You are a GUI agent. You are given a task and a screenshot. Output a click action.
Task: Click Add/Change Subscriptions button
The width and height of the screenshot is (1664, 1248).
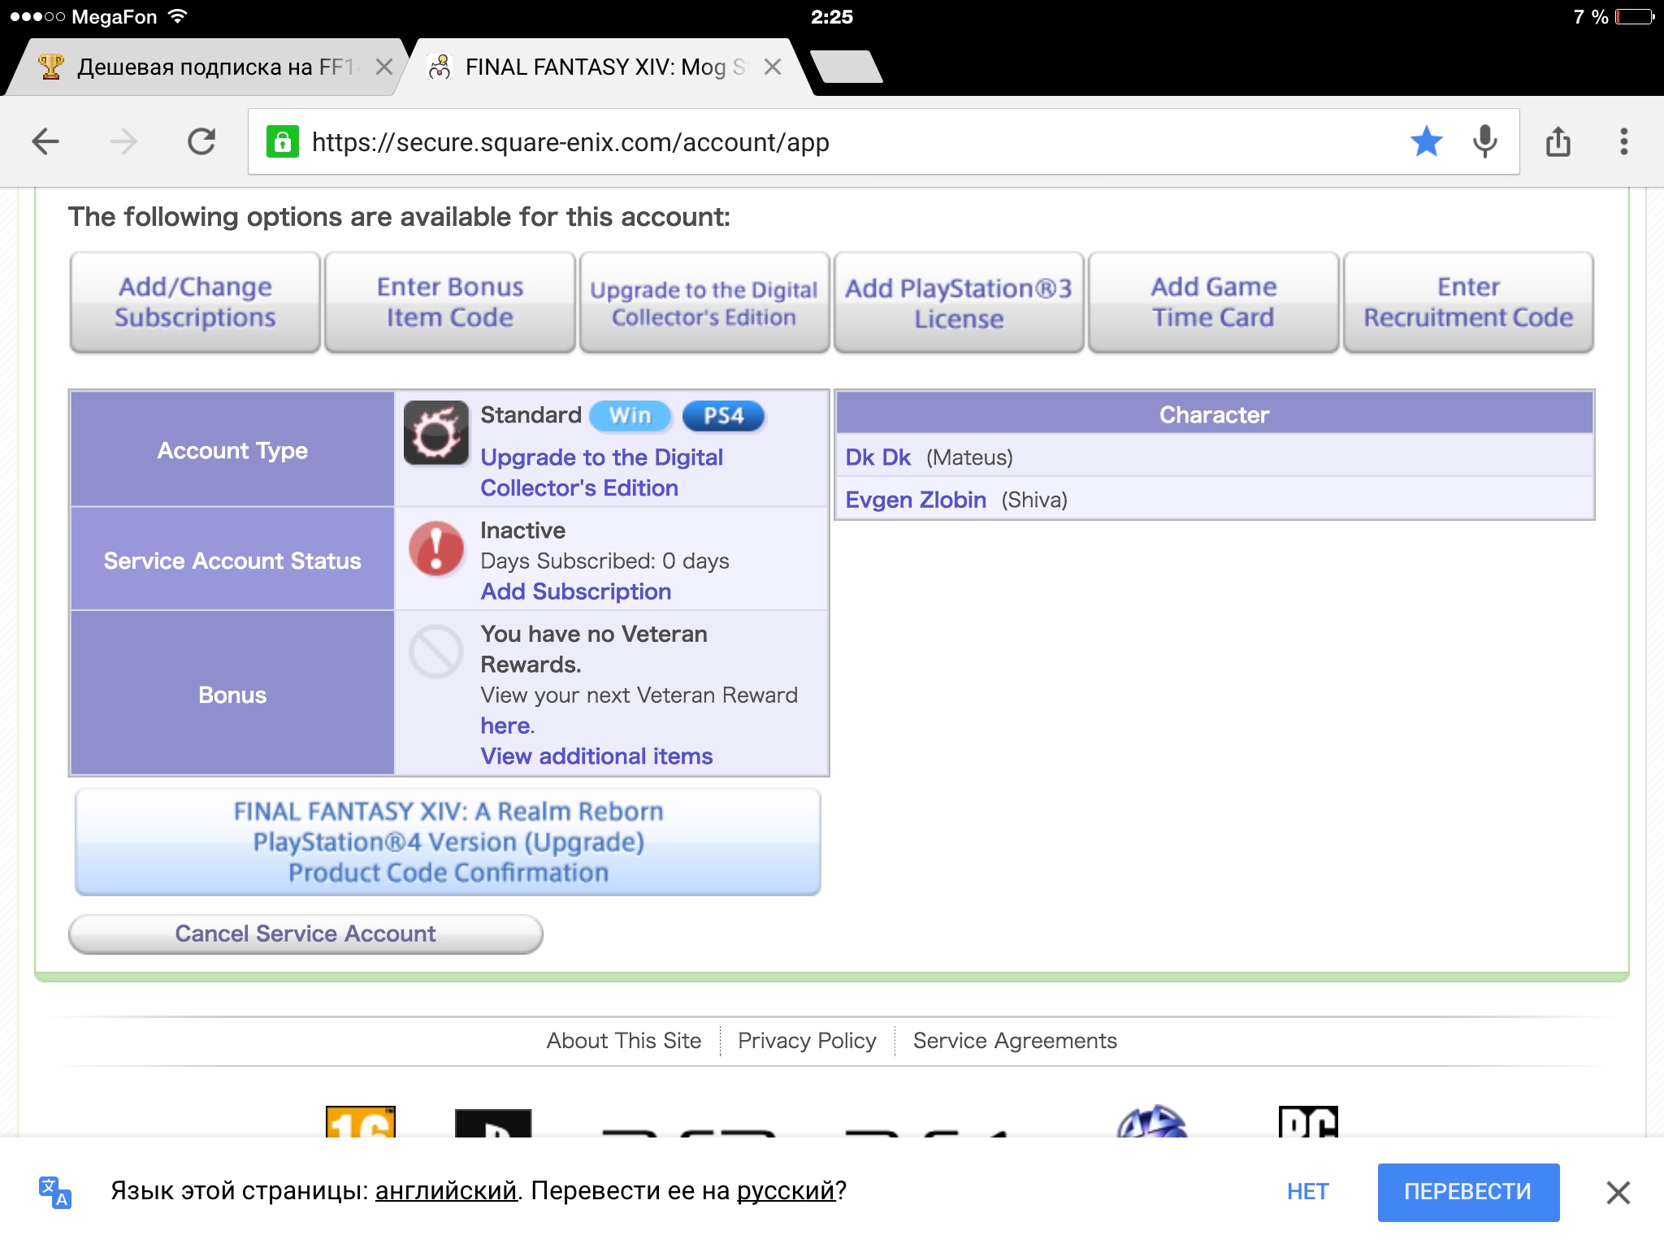[x=195, y=302]
